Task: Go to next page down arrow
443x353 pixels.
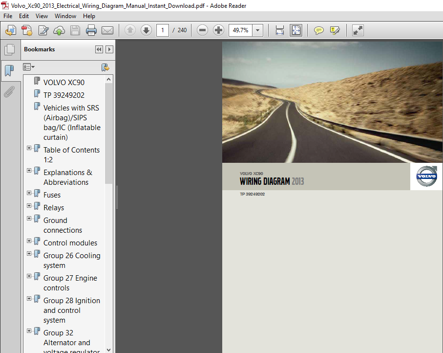Action: 146,30
